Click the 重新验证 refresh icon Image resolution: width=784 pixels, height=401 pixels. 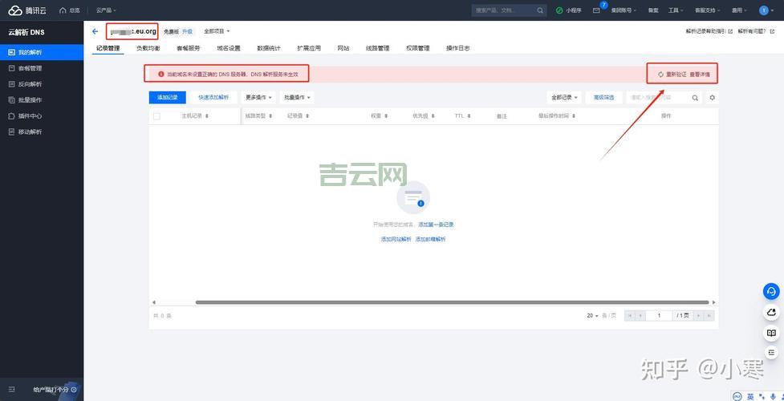coord(660,74)
